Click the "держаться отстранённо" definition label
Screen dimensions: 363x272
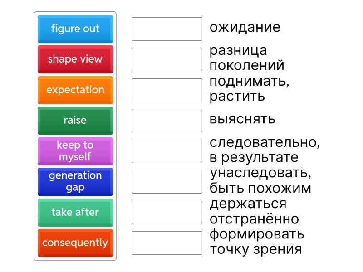point(254,211)
